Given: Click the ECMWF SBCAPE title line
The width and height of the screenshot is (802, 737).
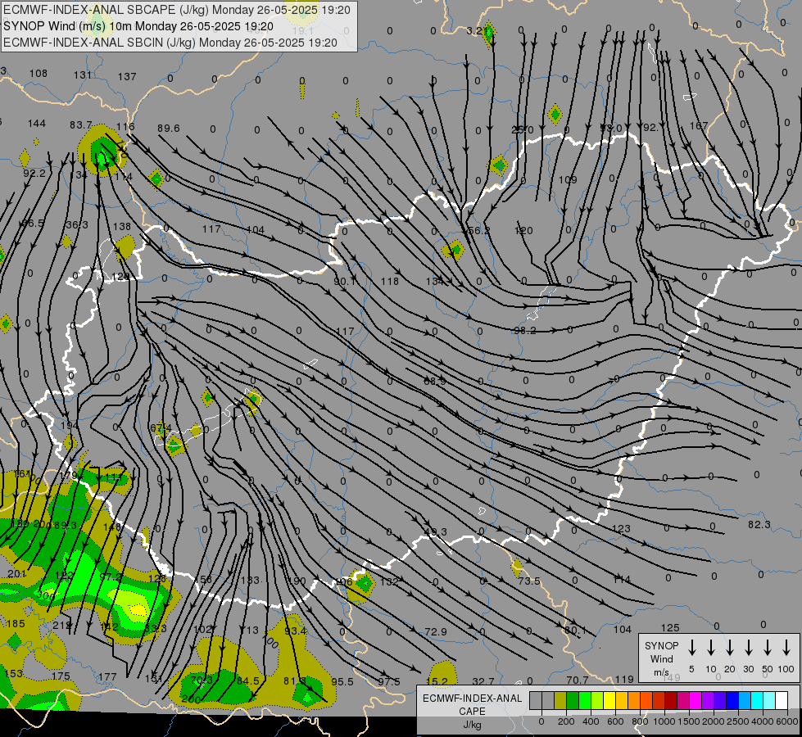Looking at the screenshot, I should click(x=177, y=10).
